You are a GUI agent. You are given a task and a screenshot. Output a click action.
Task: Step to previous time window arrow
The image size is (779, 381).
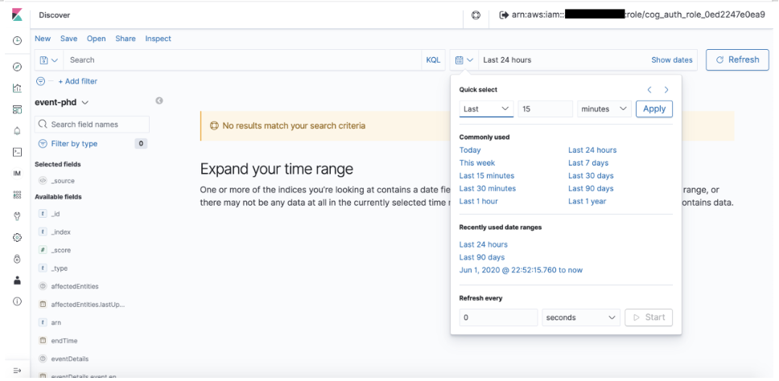tap(649, 90)
